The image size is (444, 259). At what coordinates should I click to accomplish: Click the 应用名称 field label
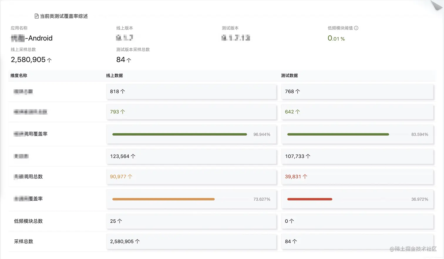point(19,28)
